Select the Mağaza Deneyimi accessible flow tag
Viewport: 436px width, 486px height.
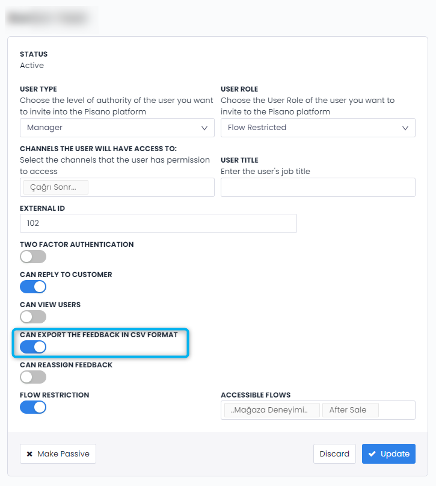[x=271, y=410]
